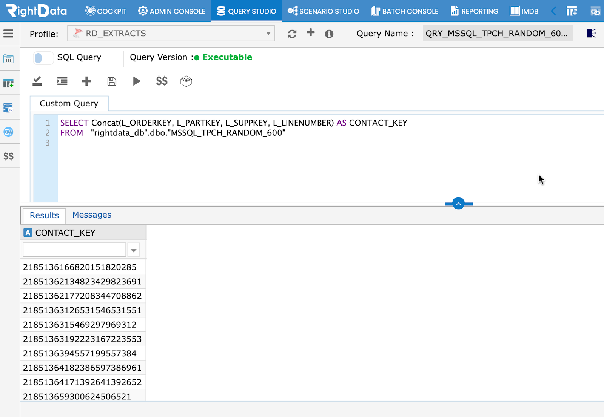Format the query with indent icon
The image size is (604, 417).
click(x=62, y=81)
